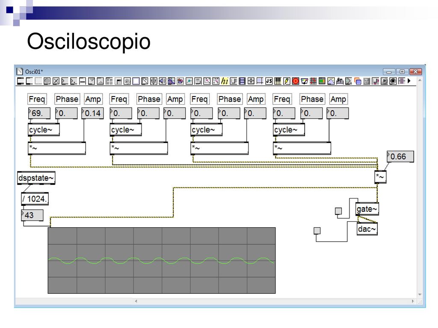Pick the JS jsui tool
438x328 pixels.
(x=269, y=81)
